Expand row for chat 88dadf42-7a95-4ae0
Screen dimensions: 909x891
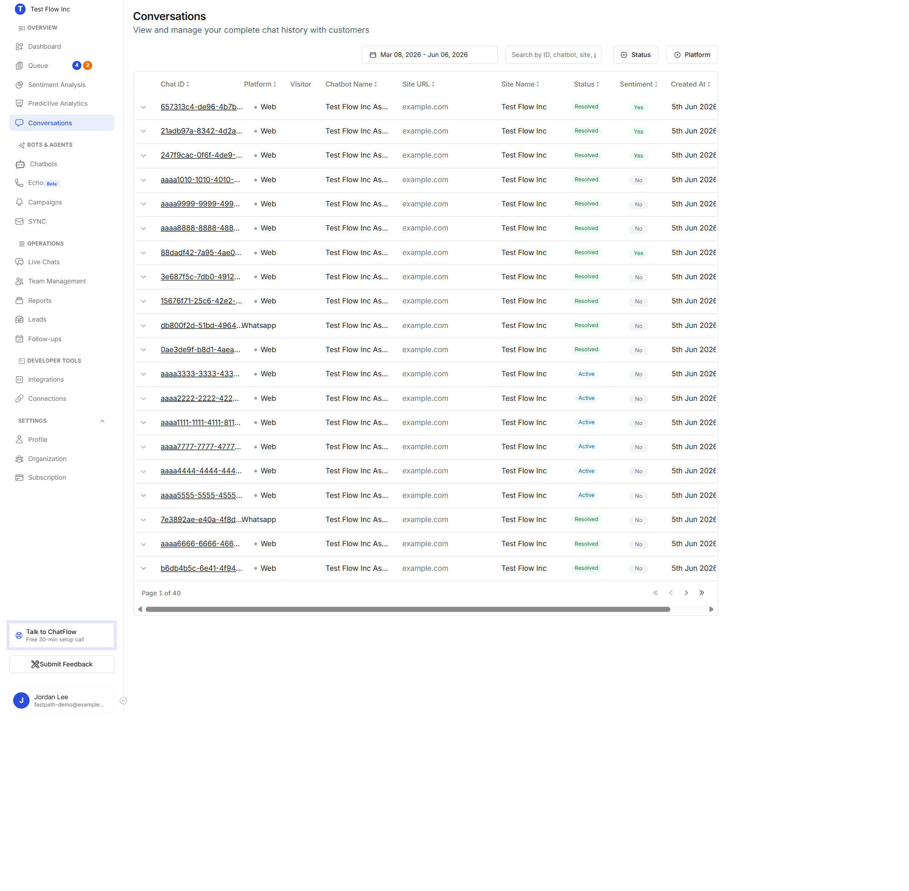[143, 253]
